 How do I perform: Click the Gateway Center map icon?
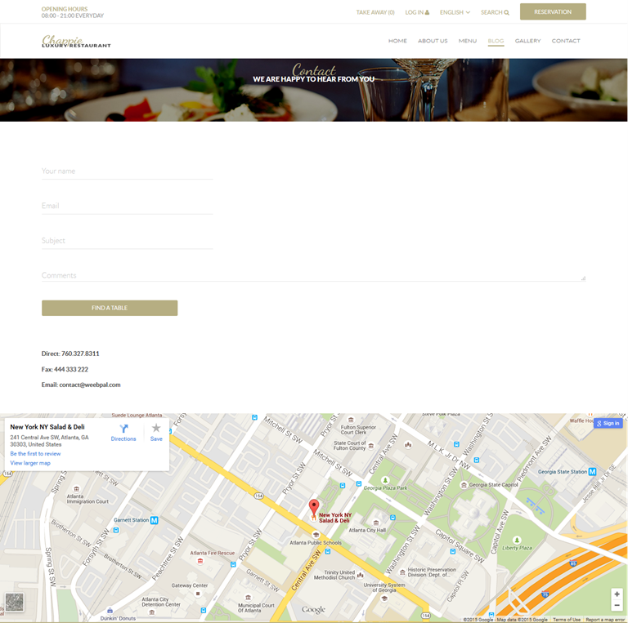coord(198,594)
